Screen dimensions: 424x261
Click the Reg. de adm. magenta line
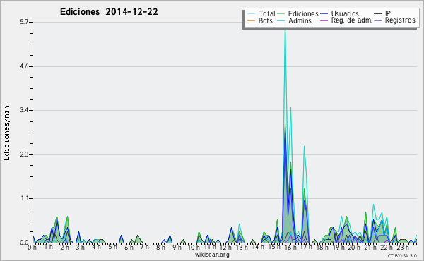324,20
